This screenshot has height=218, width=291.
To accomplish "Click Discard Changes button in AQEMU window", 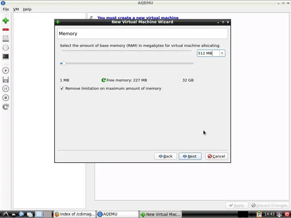I will click(269, 206).
